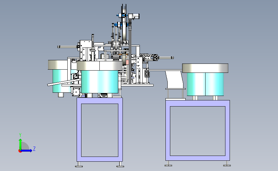The image size is (278, 171).
Task: Click the red origin dot of the coordinate triad
Action: coord(20,151)
